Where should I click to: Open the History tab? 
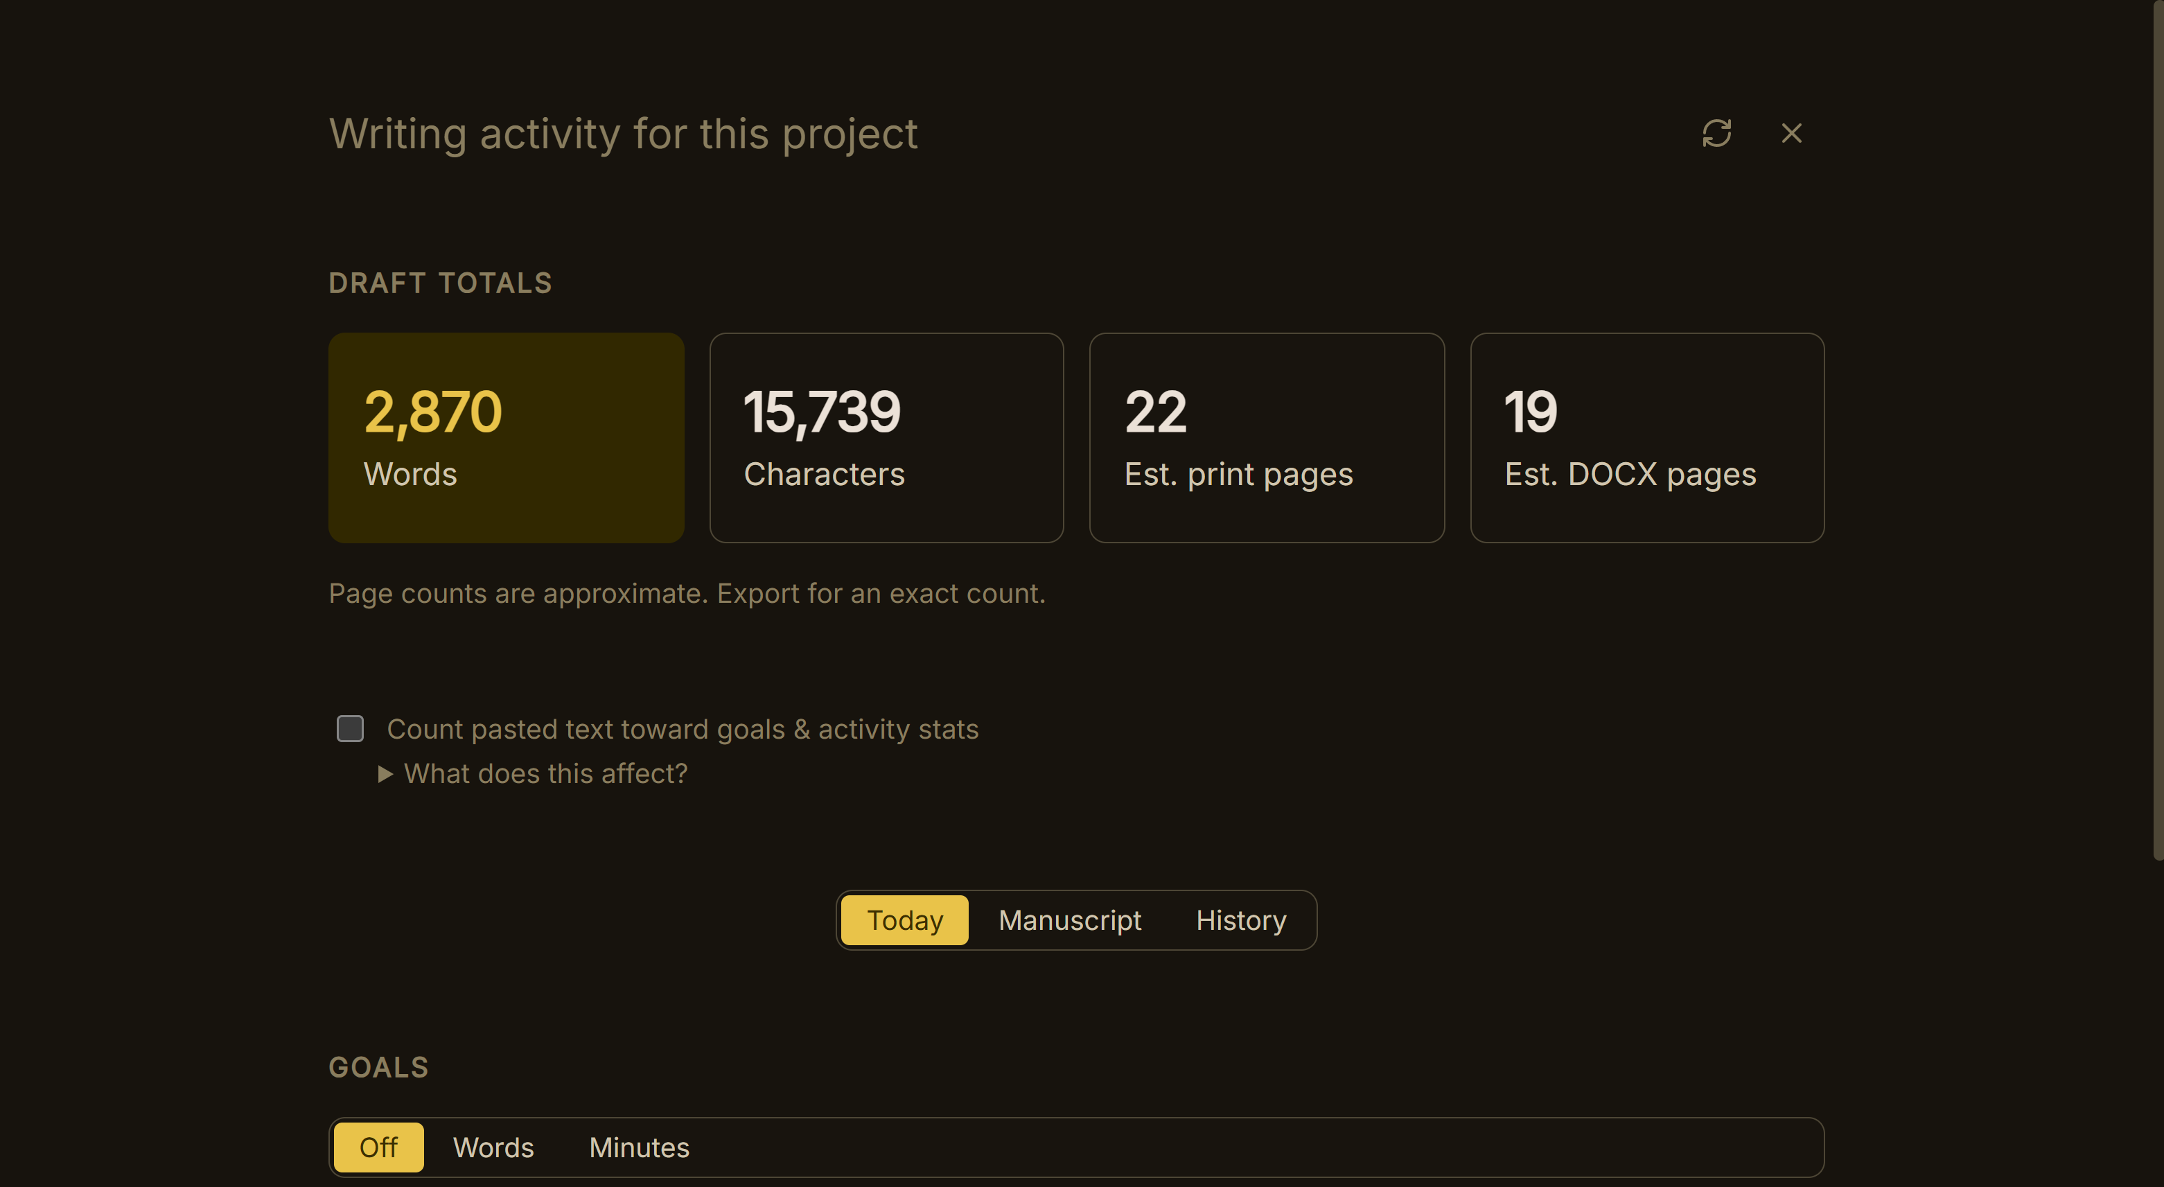[1241, 920]
